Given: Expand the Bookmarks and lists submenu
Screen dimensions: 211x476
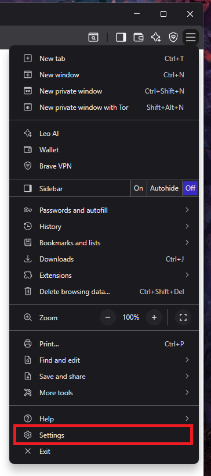Looking at the screenshot, I should pyautogui.click(x=104, y=242).
